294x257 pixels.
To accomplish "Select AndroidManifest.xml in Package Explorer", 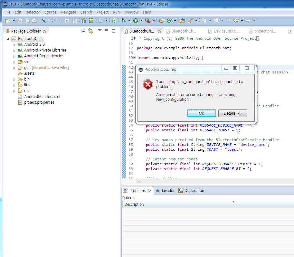I will click(42, 97).
